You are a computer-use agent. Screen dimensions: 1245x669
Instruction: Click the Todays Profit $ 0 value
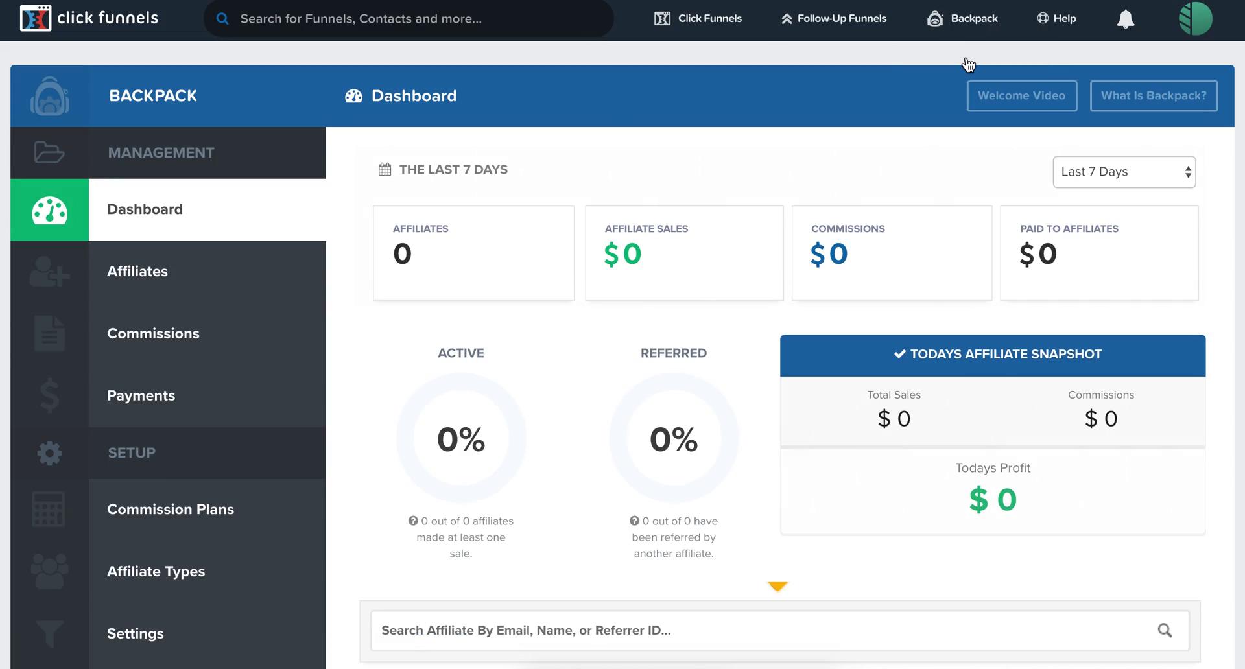pos(993,500)
